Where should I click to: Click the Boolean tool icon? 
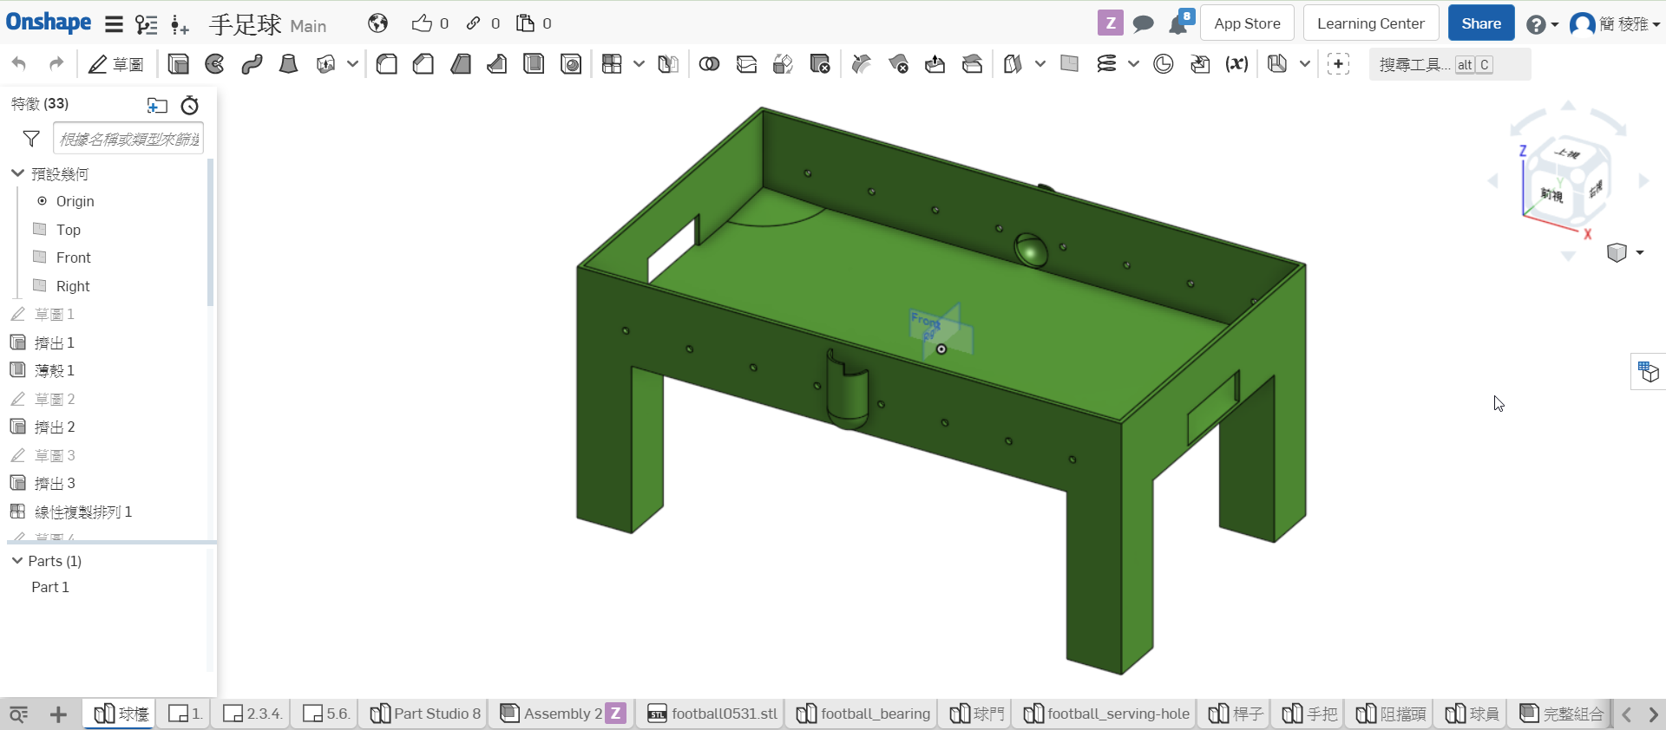coord(709,64)
